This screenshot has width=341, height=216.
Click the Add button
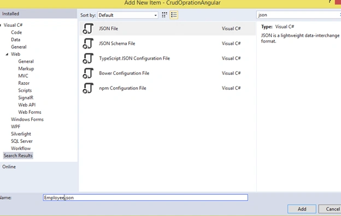[x=302, y=209]
